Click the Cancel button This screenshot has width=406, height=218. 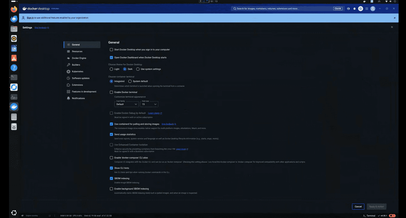click(358, 206)
